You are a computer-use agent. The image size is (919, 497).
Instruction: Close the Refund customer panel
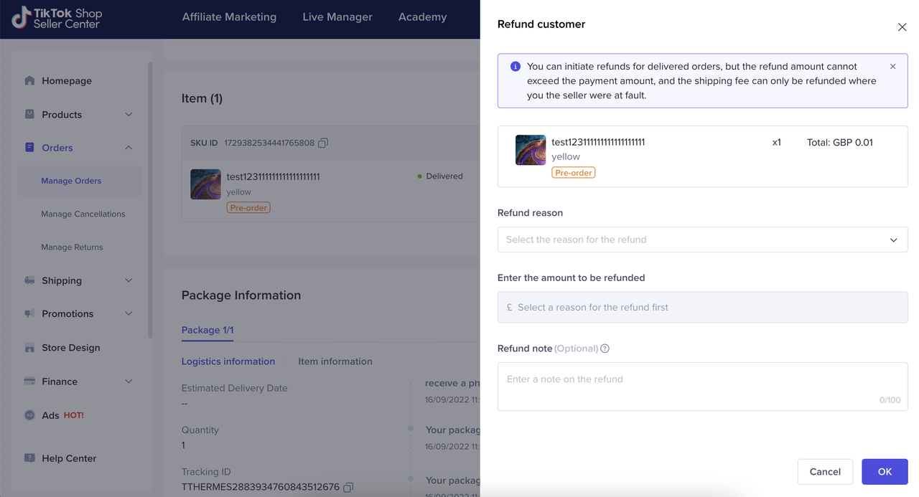point(902,27)
